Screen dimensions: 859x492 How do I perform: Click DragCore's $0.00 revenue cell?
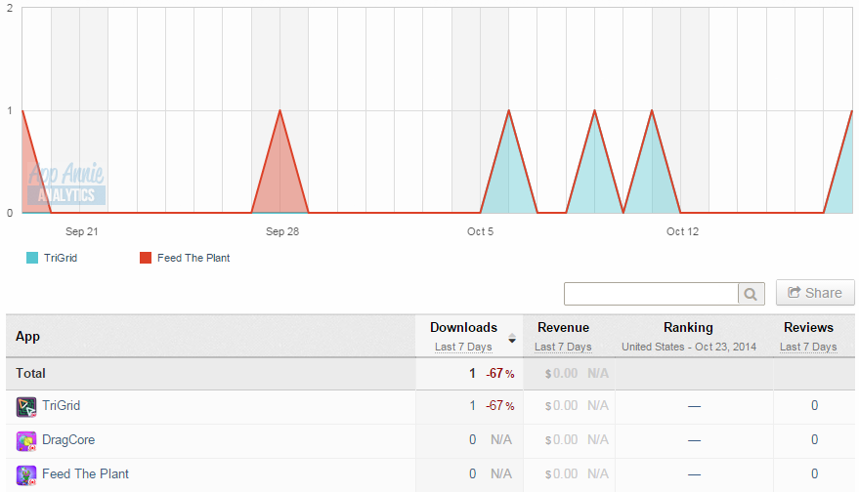(x=562, y=439)
